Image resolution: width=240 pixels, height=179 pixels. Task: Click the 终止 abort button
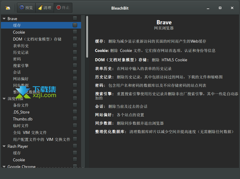(63, 8)
